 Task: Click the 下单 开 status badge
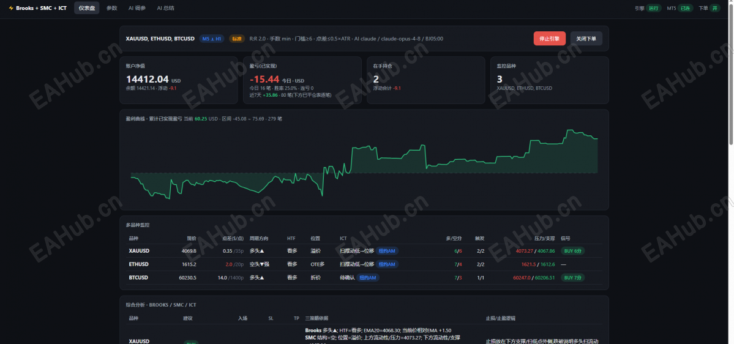714,8
